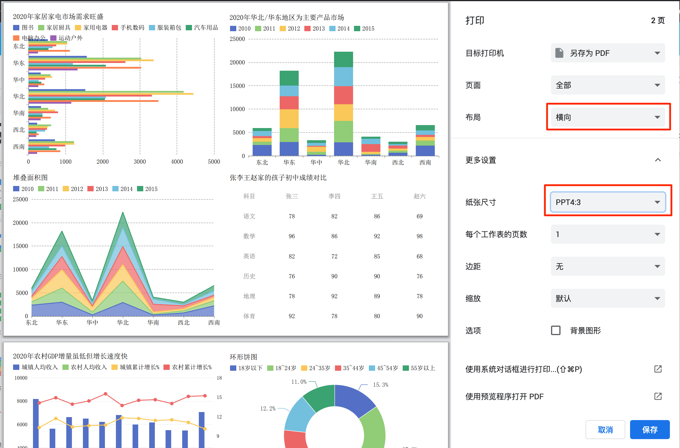
Task: Click the 数学 row label
Action: [x=249, y=236]
